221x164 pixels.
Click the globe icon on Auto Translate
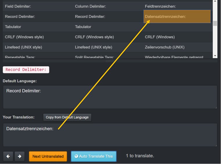pos(76,156)
